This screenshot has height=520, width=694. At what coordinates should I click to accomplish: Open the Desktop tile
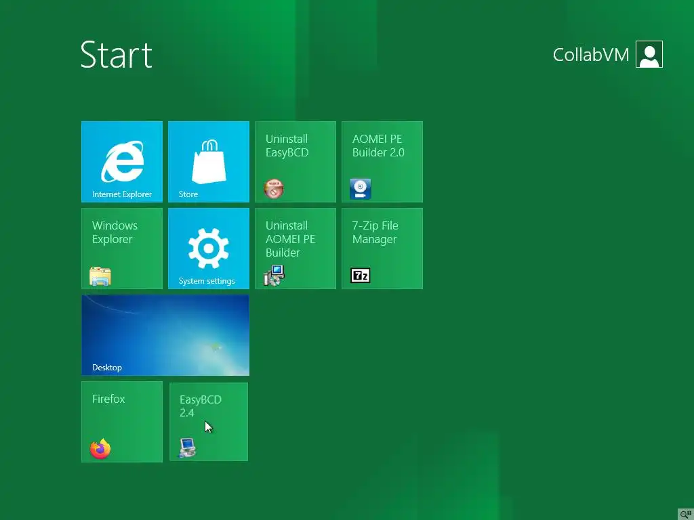[x=165, y=335]
